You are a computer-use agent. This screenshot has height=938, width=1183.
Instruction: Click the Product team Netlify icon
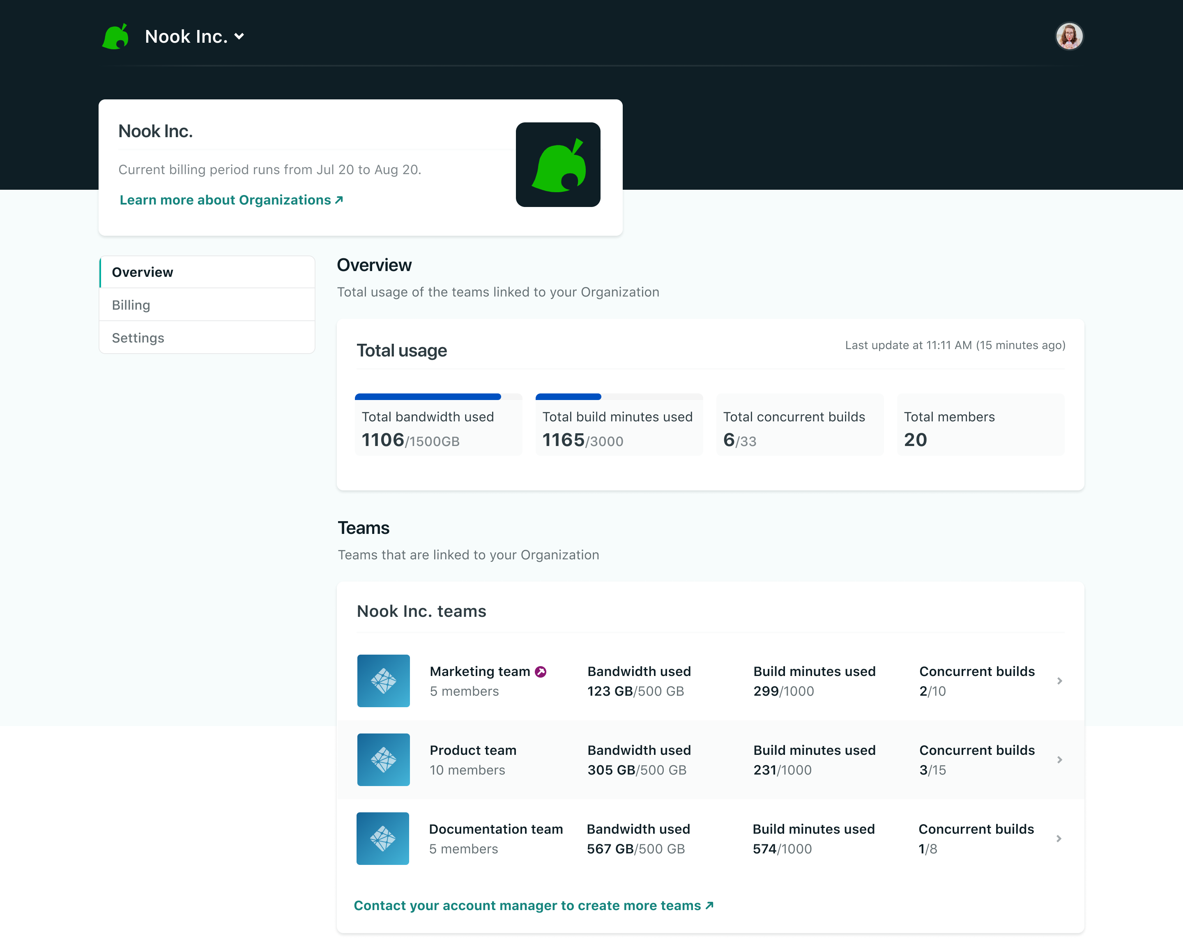pos(383,760)
